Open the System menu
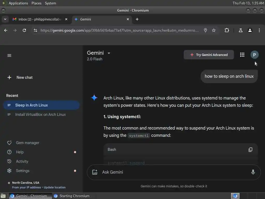 [x=50, y=3]
